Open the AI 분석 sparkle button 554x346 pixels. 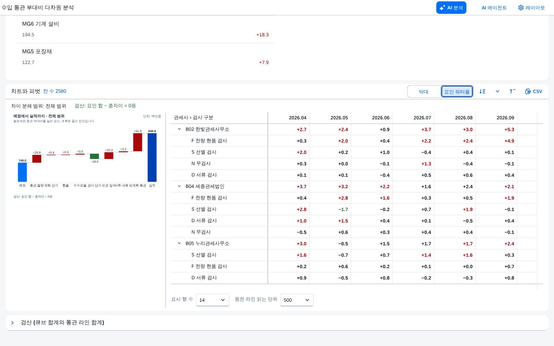[x=451, y=8]
